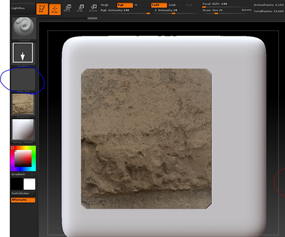Open the sand texture selector
285x237 pixels.
coord(23,105)
